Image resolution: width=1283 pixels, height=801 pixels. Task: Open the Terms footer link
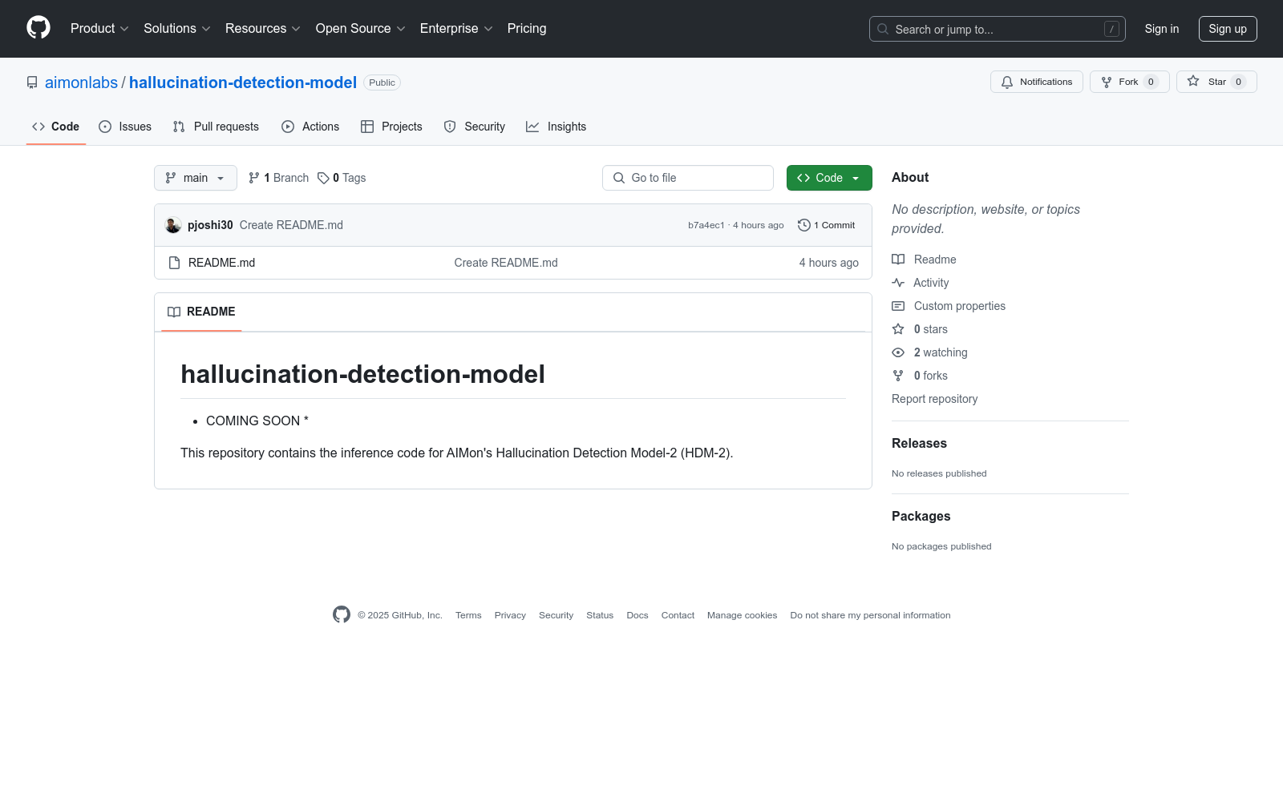(x=468, y=615)
